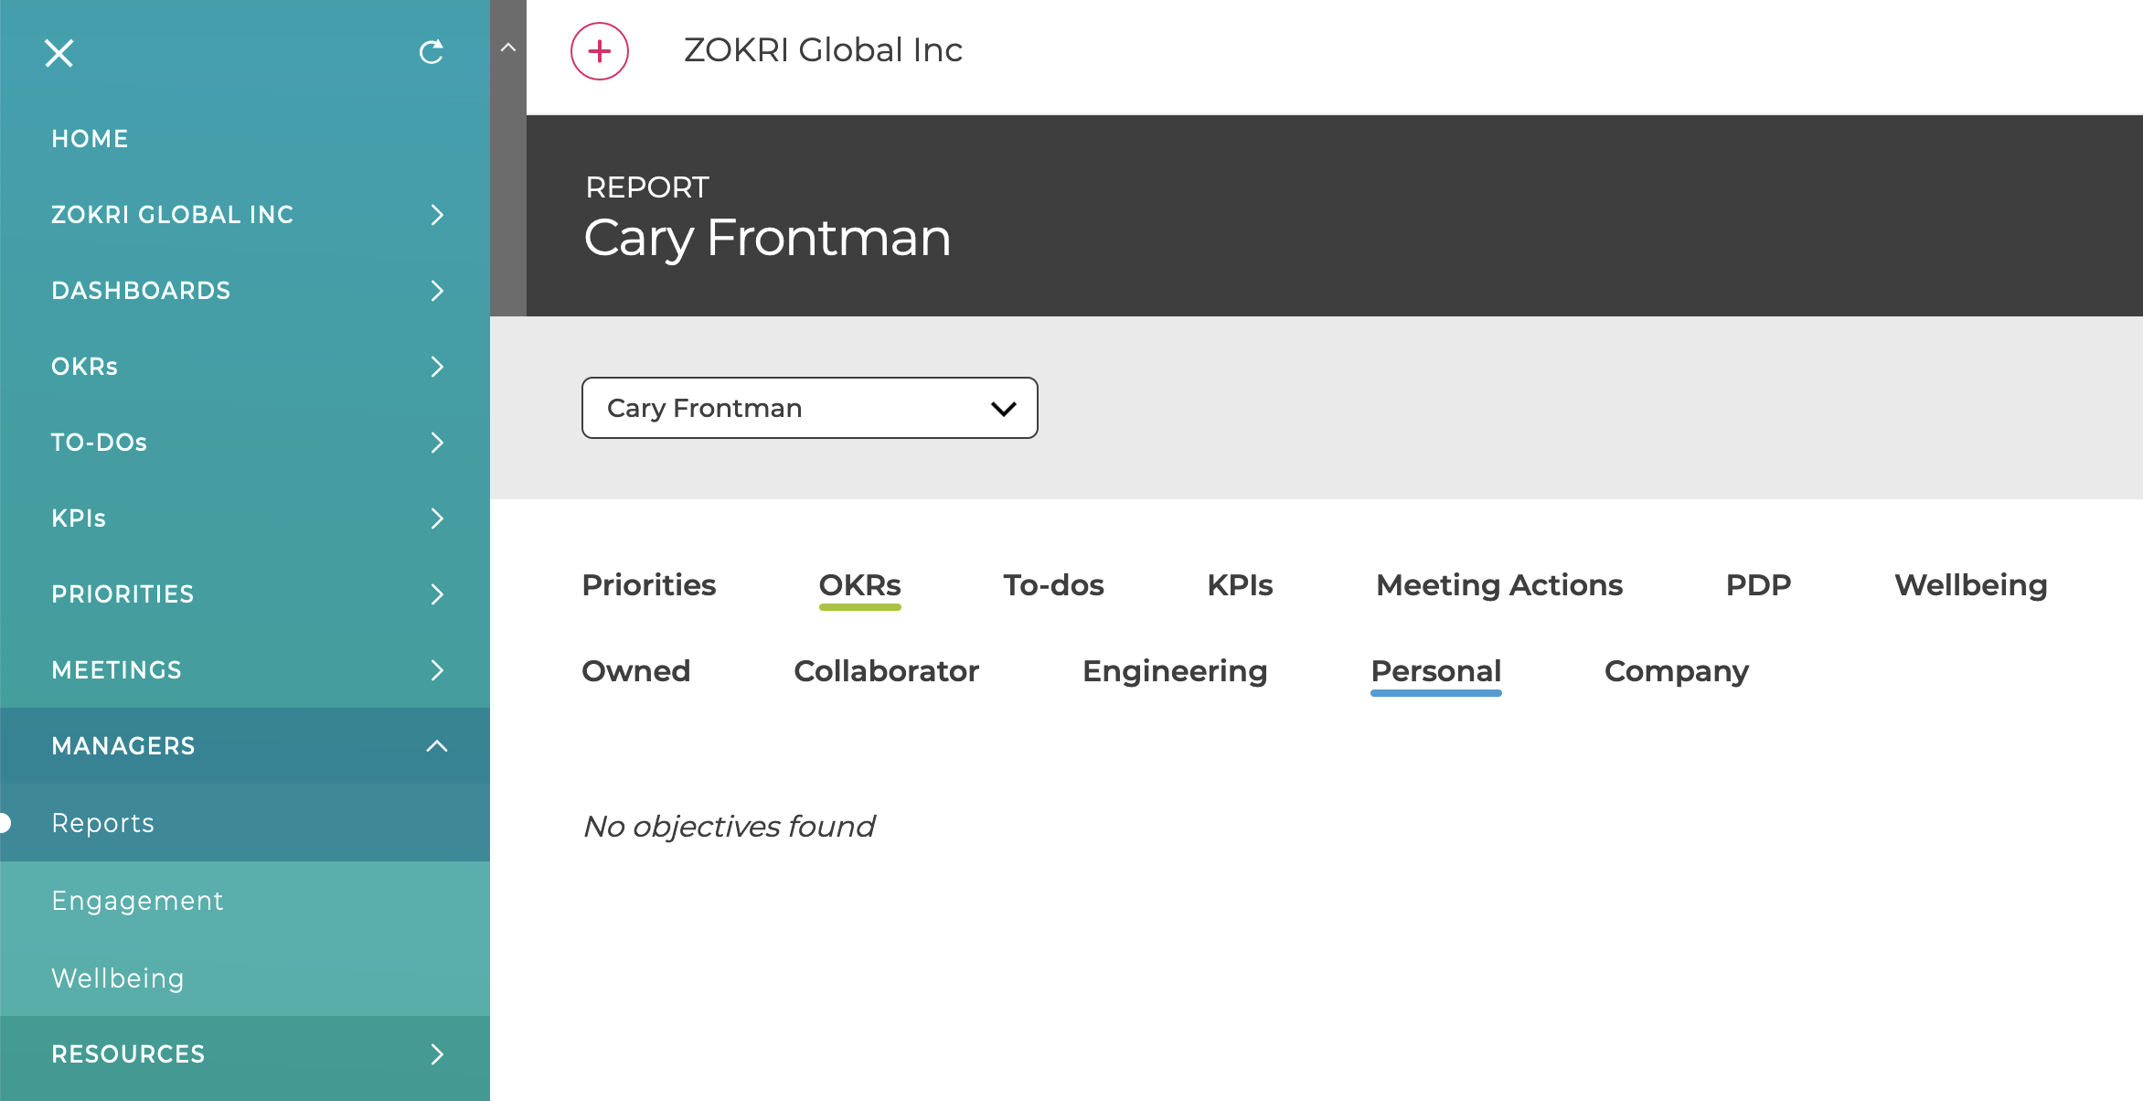The height and width of the screenshot is (1101, 2143).
Task: Expand the TO-DOs sidebar chevron
Action: point(437,443)
